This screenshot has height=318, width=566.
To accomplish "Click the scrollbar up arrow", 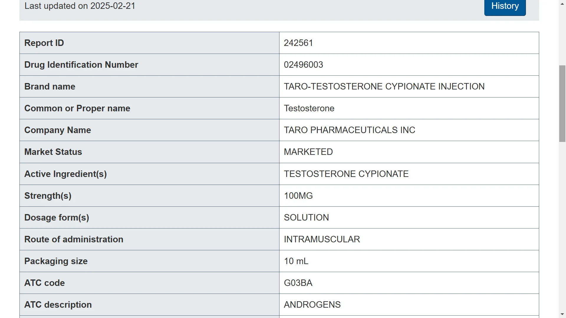I will (x=562, y=3).
